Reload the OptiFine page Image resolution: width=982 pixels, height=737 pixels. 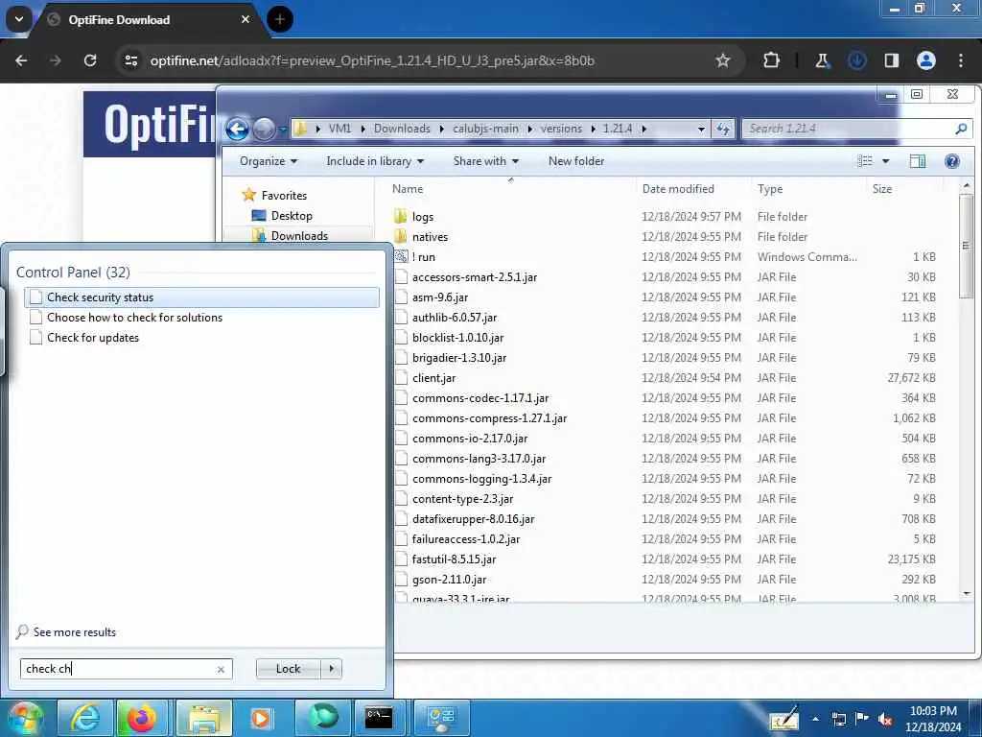pyautogui.click(x=90, y=60)
